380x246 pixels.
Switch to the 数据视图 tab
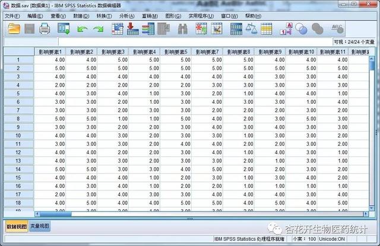[17, 226]
